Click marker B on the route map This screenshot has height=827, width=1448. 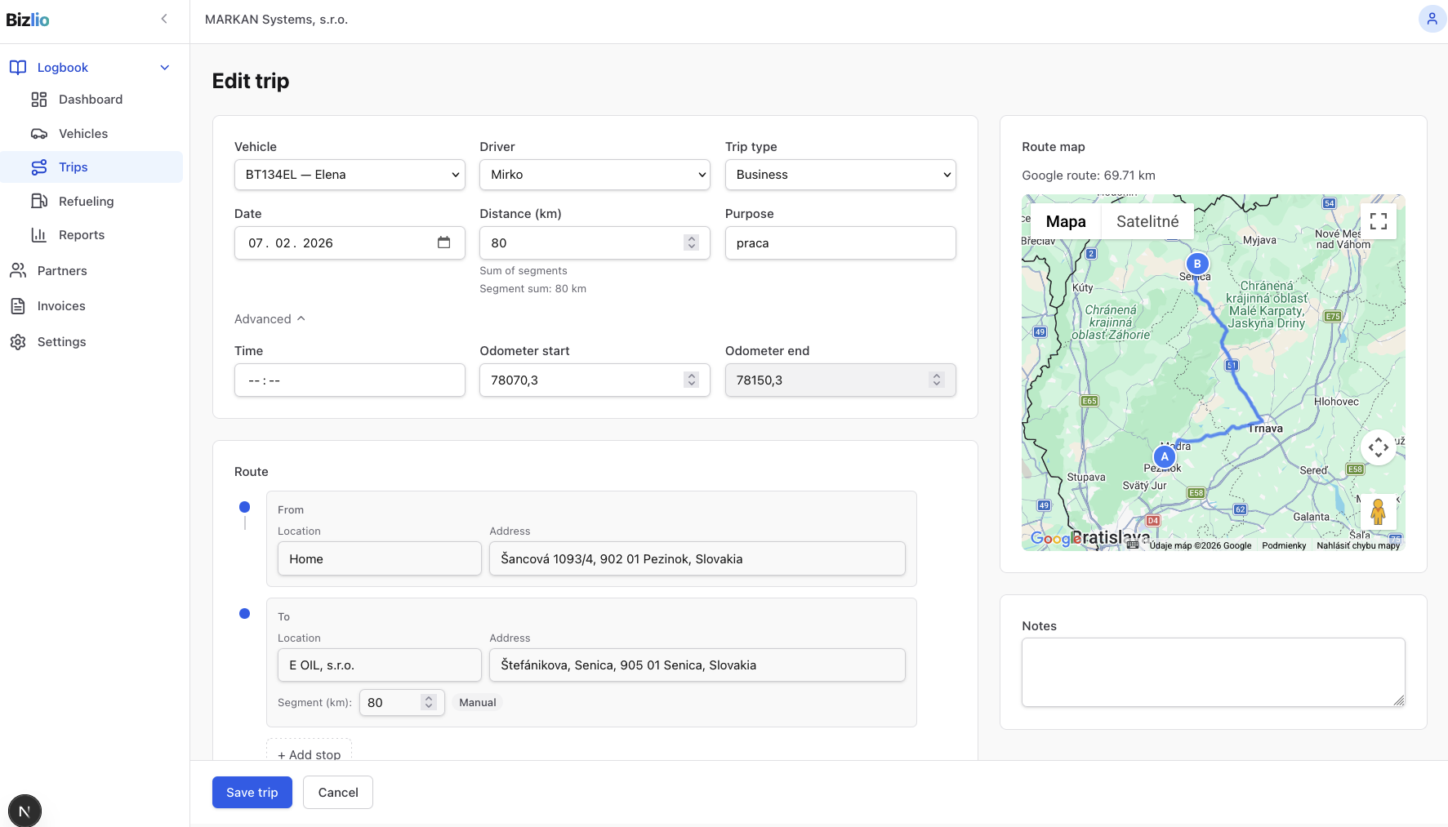tap(1196, 264)
